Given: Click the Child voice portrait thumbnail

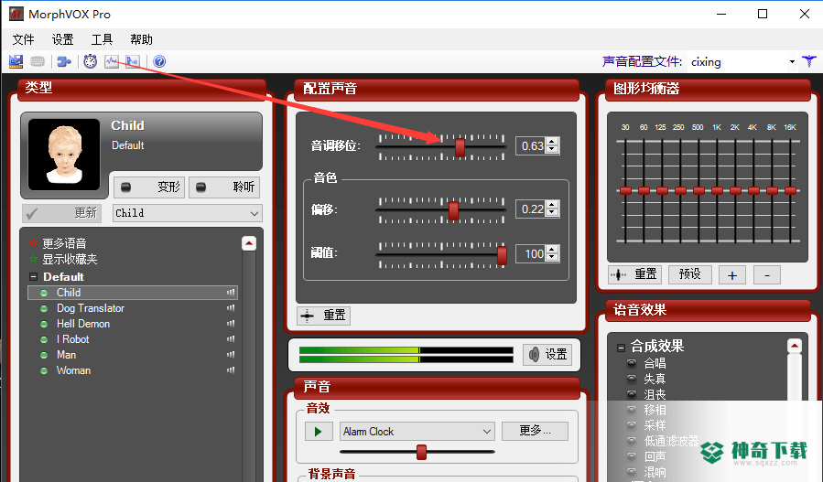Looking at the screenshot, I should tap(64, 155).
